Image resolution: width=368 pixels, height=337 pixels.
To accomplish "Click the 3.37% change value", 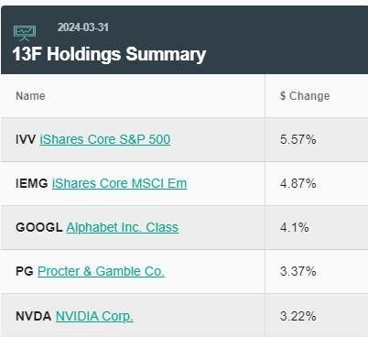I will tap(298, 272).
